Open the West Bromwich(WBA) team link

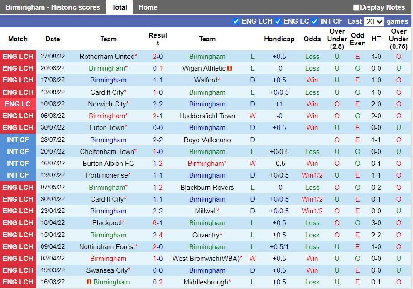(207, 258)
